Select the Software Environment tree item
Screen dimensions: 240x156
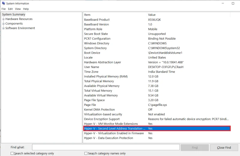click(20, 28)
